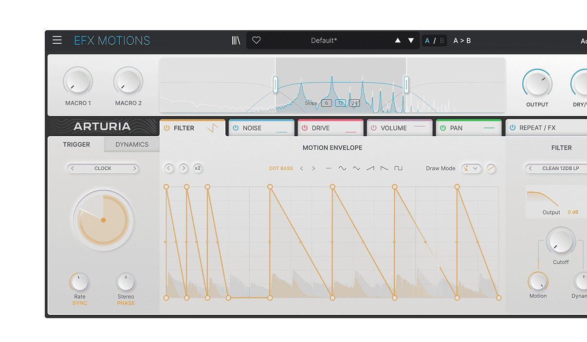The image size is (587, 342).
Task: Click the A > B copy button
Action: [x=462, y=40]
